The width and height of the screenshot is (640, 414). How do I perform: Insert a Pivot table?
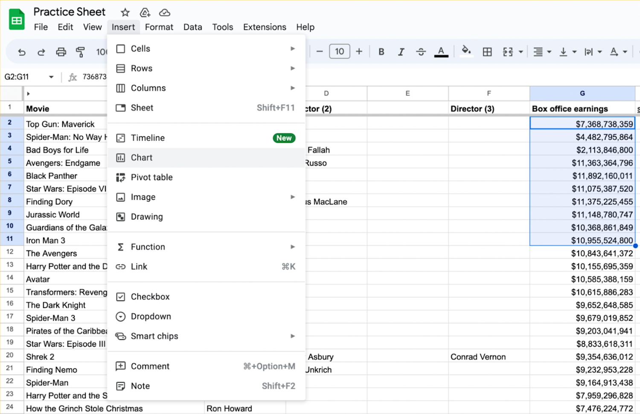tap(206, 177)
